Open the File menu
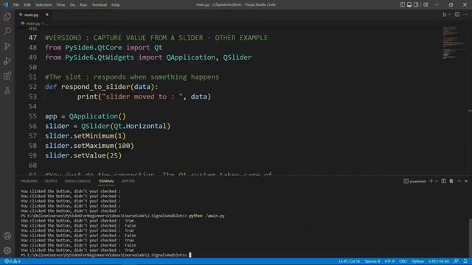472x265 pixels. tap(16, 5)
